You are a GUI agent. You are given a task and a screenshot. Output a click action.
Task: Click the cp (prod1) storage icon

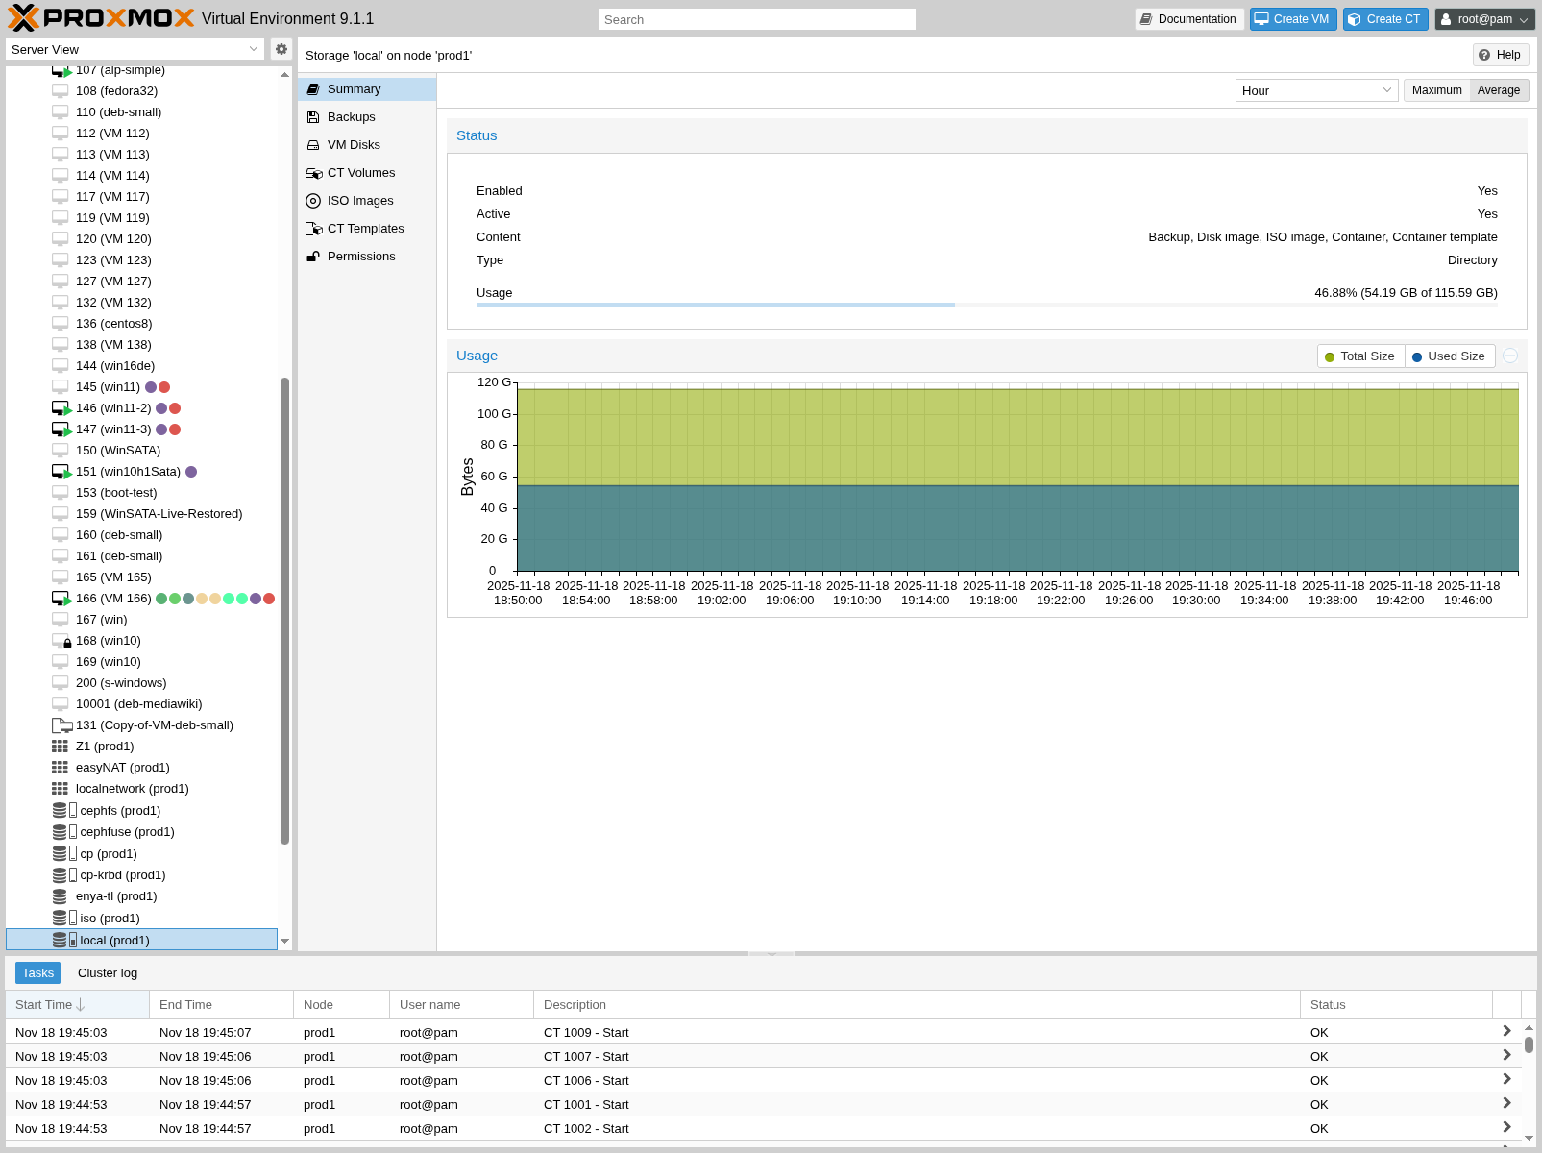click(x=60, y=853)
